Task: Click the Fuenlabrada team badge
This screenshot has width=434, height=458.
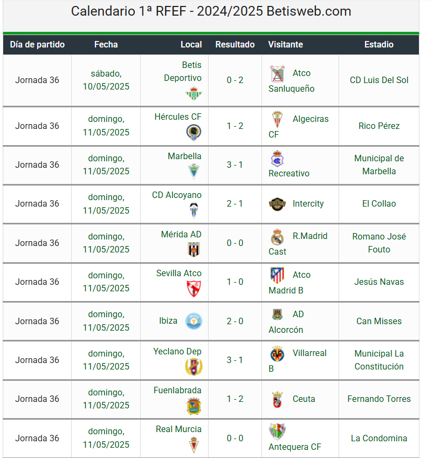Action: [194, 406]
